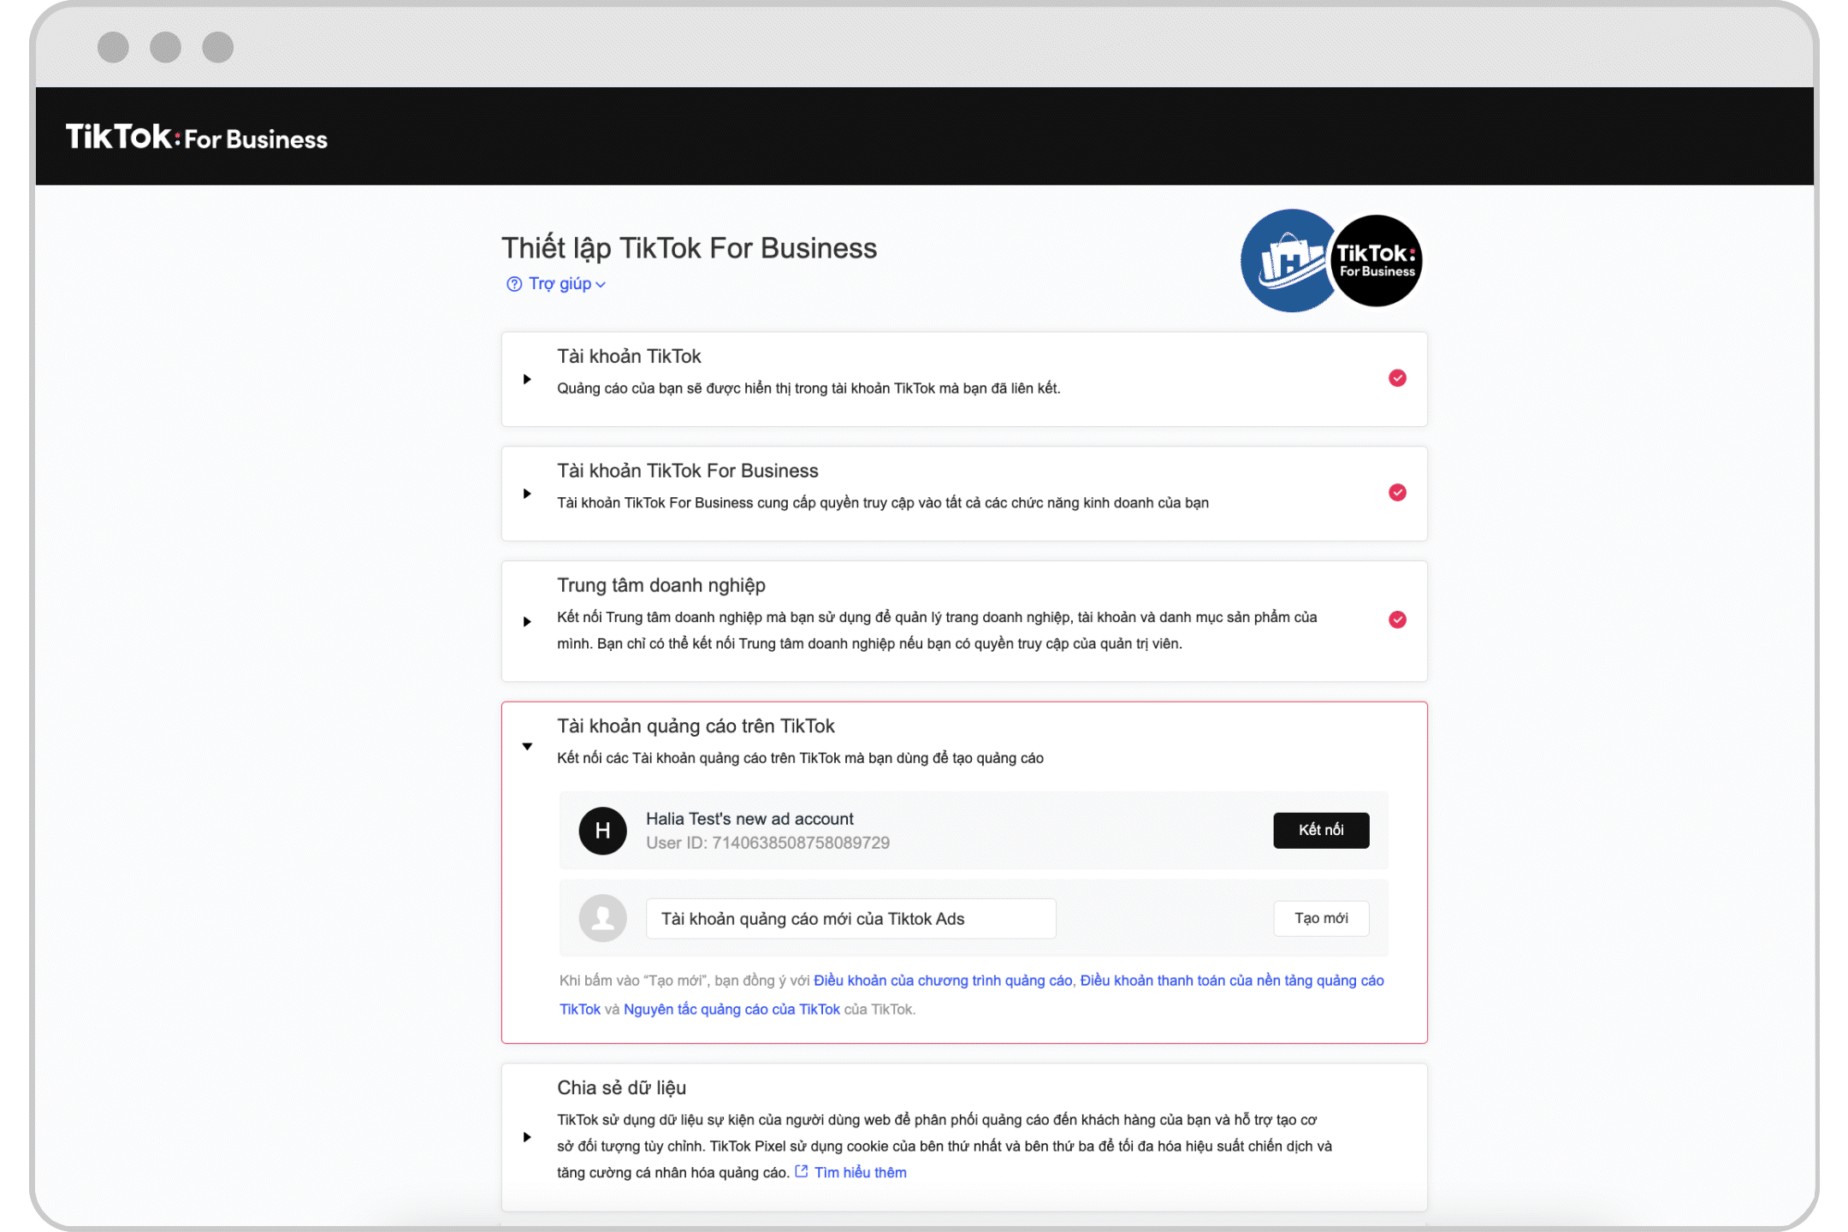Click the black TikTok For Business circle logo
Screen dimensions: 1848x1232
tap(1377, 261)
